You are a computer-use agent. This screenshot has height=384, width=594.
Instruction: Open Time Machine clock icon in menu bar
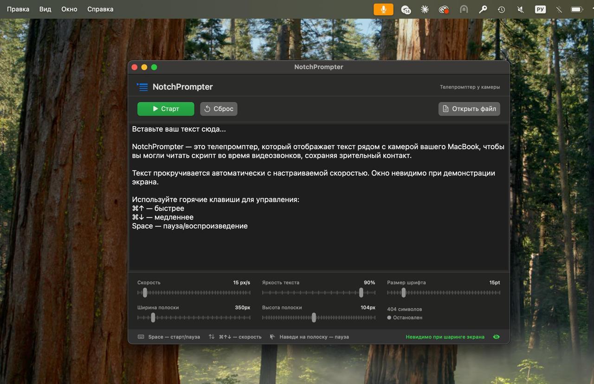point(502,9)
